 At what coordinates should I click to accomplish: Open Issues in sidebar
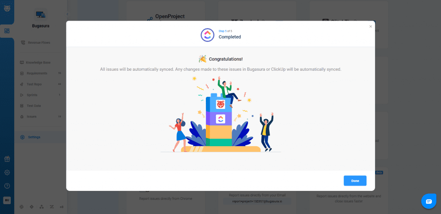coord(40,117)
